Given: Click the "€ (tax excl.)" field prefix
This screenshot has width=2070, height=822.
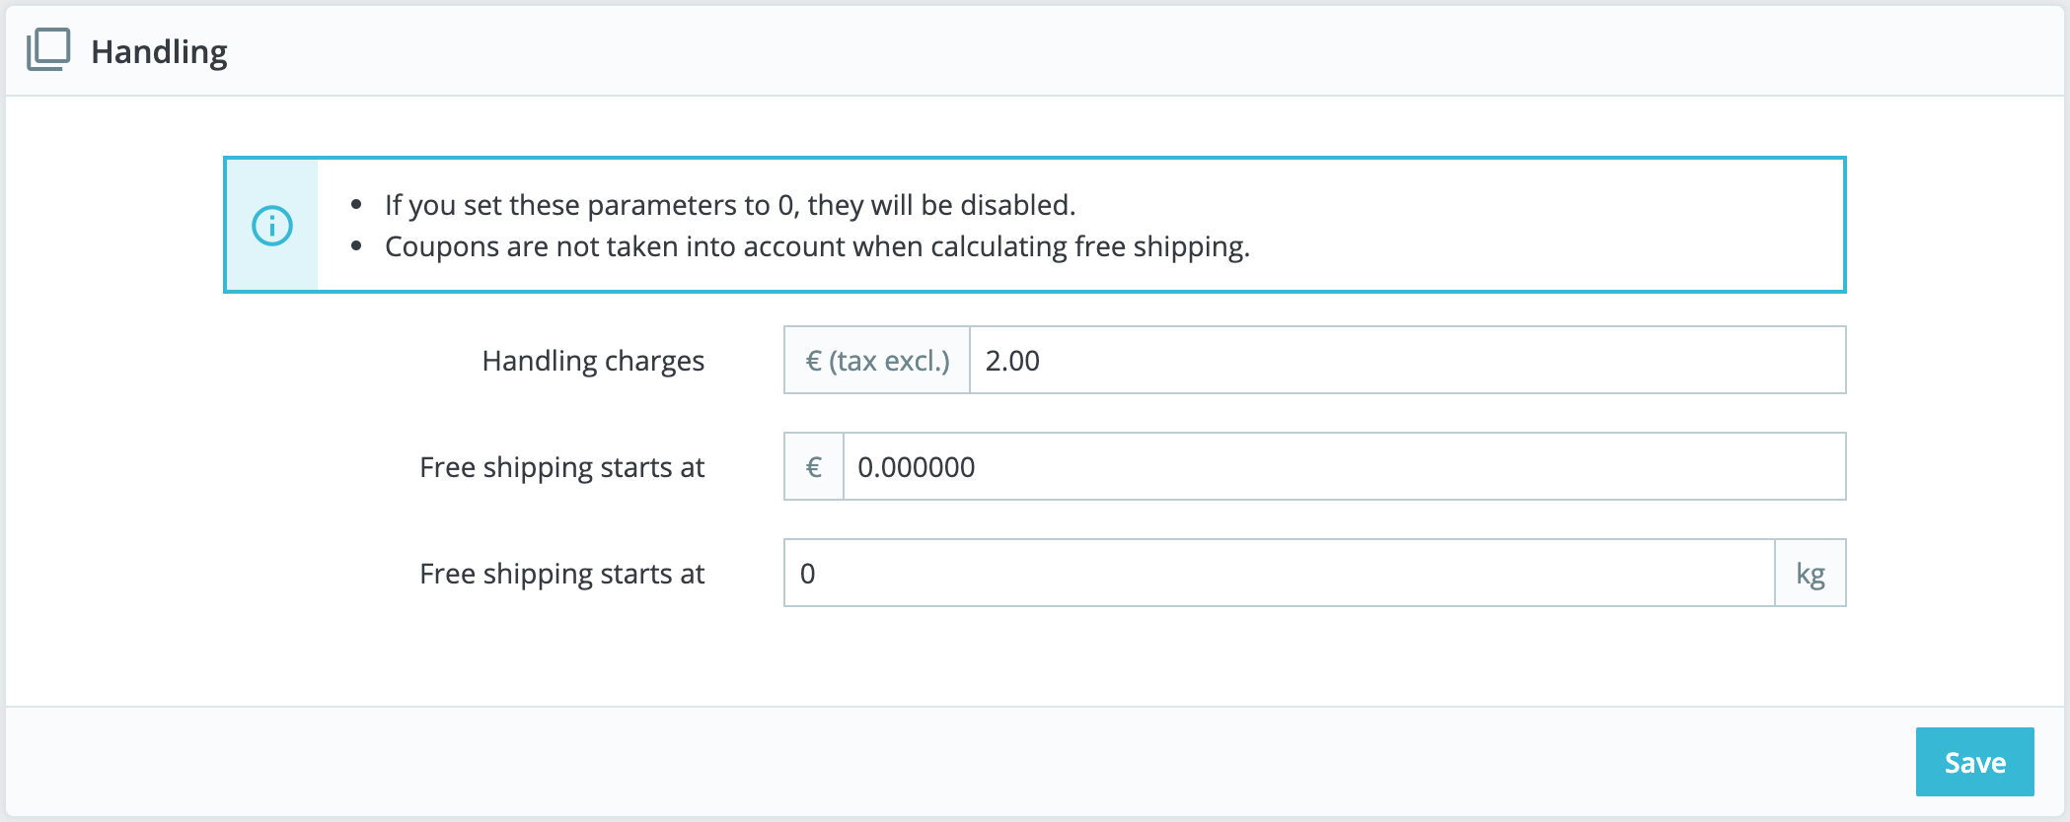Looking at the screenshot, I should (877, 361).
